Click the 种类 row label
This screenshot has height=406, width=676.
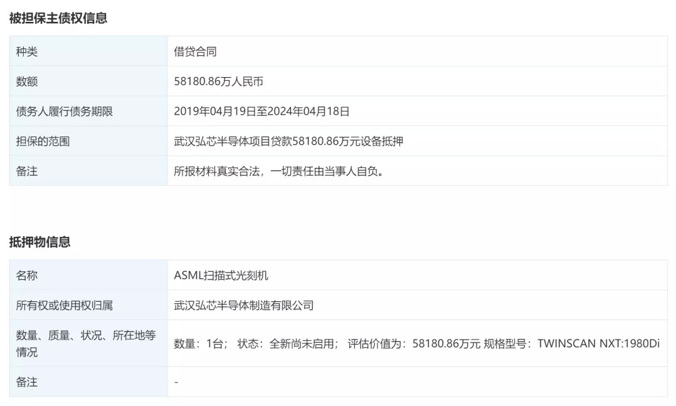tap(27, 51)
